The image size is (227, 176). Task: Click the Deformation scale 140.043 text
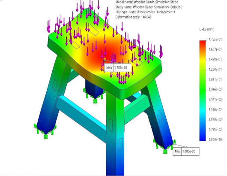[x=133, y=17]
